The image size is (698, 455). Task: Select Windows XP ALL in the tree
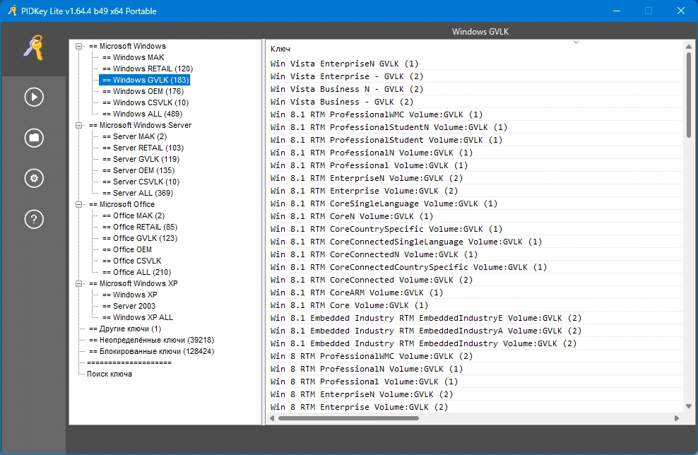(x=138, y=317)
